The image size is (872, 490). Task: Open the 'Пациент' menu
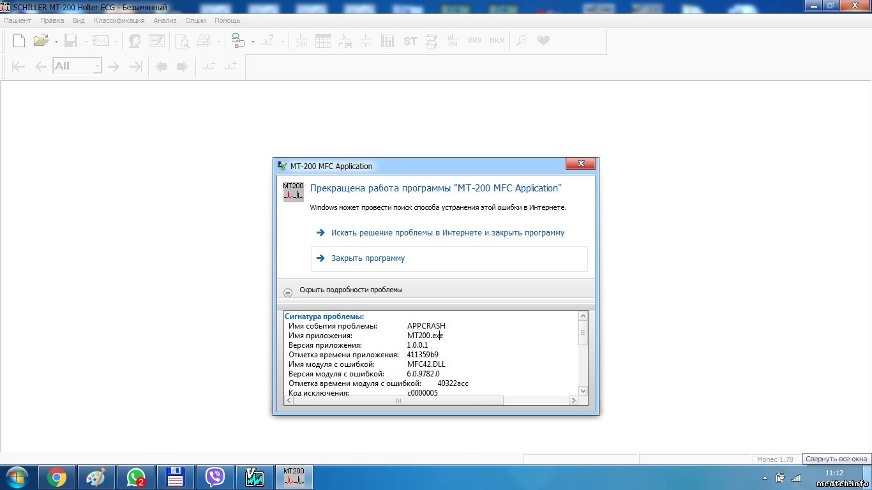18,20
